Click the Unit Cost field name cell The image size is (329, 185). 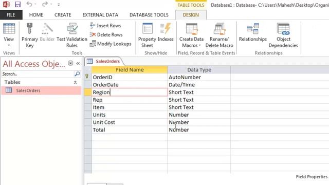click(130, 122)
